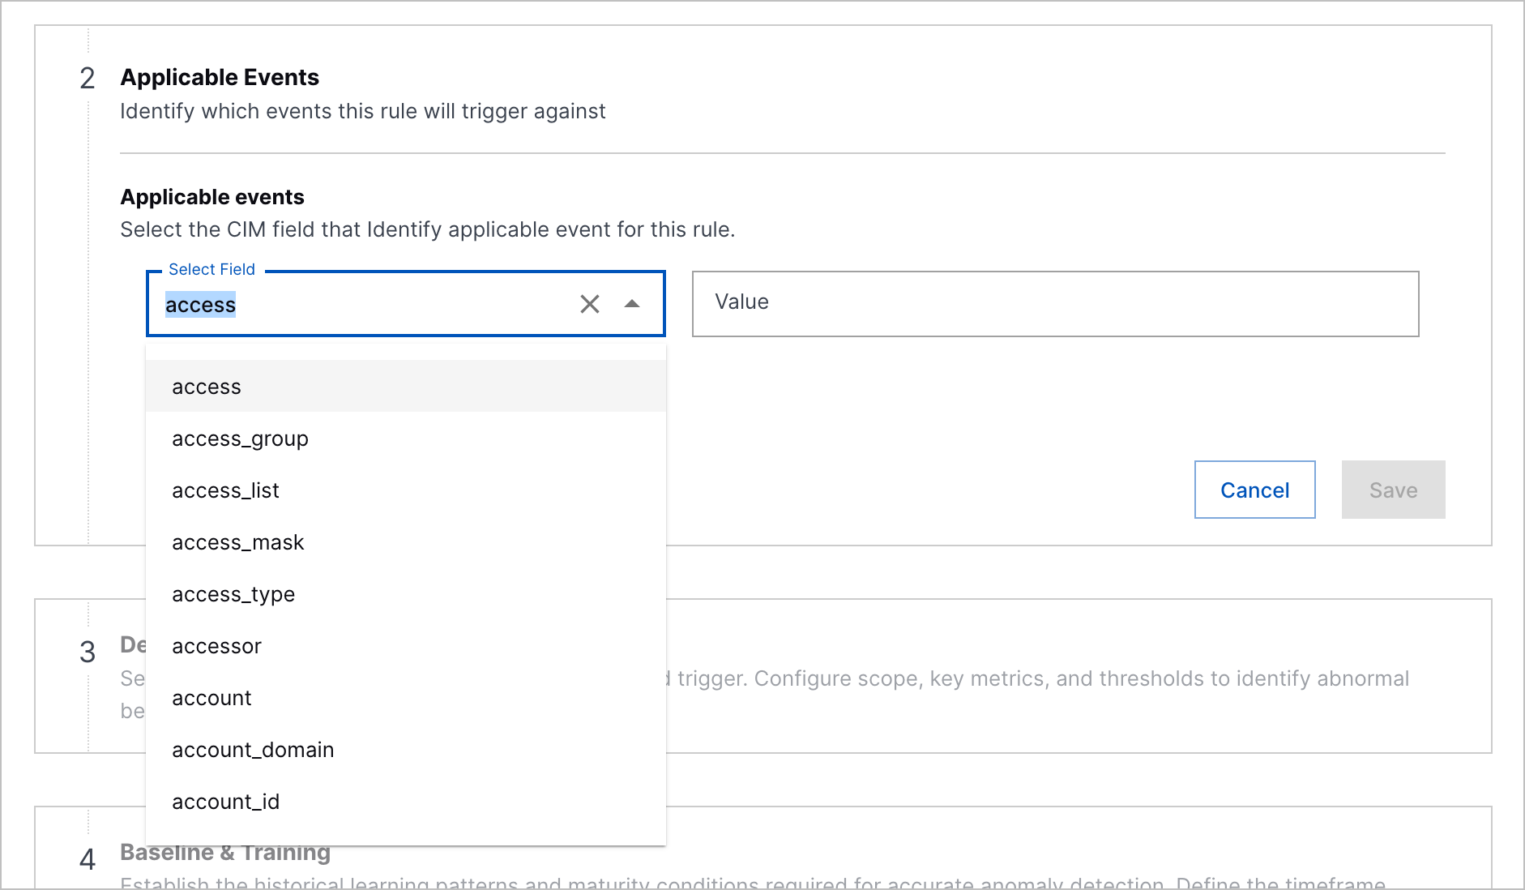Click step number 3 section marker
The image size is (1525, 890).
(87, 653)
